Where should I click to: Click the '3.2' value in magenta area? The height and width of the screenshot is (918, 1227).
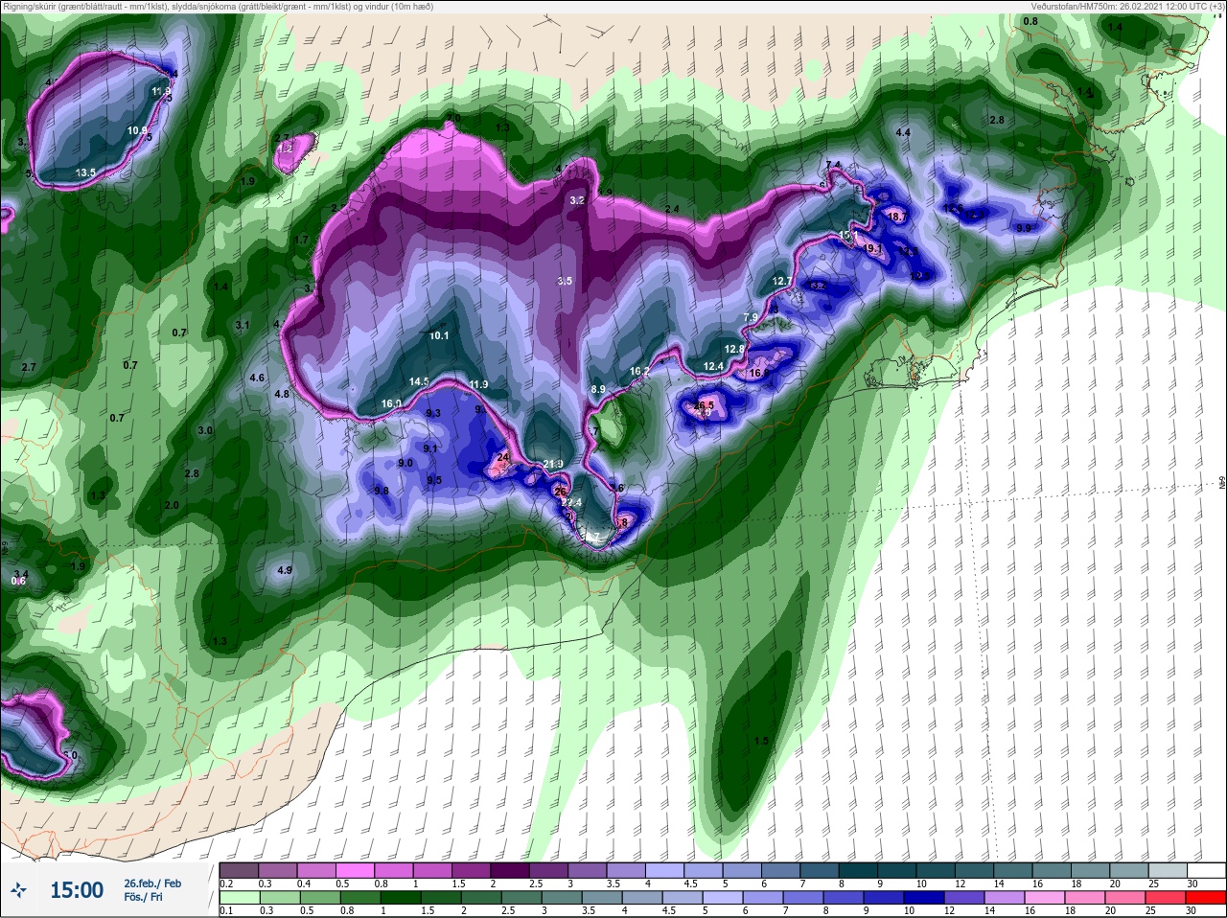click(577, 200)
